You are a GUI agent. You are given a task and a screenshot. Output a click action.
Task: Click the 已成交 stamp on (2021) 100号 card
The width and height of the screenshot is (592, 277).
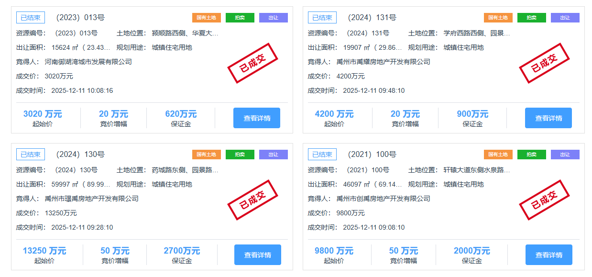click(544, 200)
